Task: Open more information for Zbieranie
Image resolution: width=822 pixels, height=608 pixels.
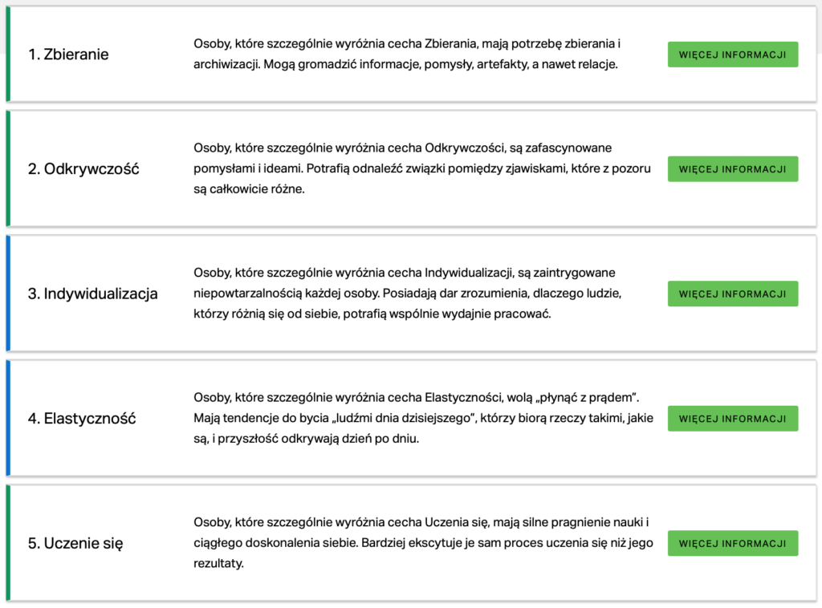Action: [x=732, y=55]
